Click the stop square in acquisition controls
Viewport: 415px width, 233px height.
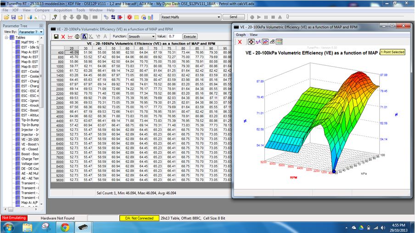pos(273,17)
